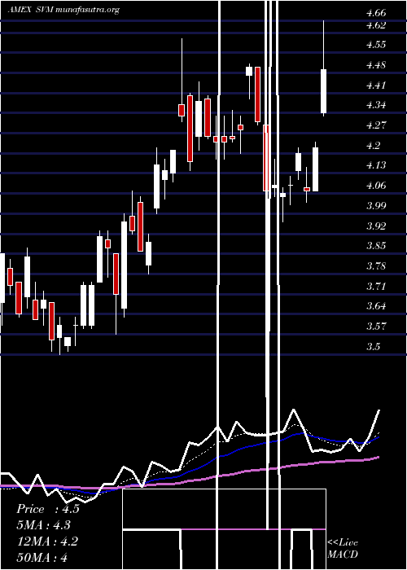Click the 3.99 price axis label

[376, 206]
